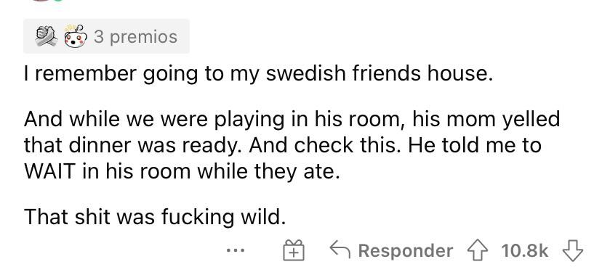Click the green online status dot
Viewport: 602px width, 275px height.
click(57, 1)
